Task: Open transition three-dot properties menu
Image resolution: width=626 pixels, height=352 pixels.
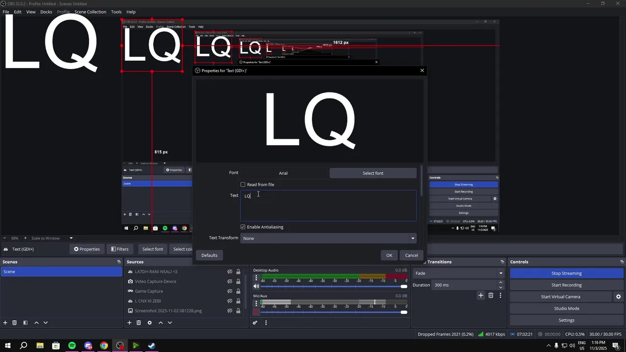Action: 500,295
